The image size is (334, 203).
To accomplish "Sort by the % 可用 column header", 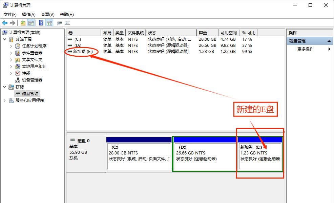I will tap(249, 33).
